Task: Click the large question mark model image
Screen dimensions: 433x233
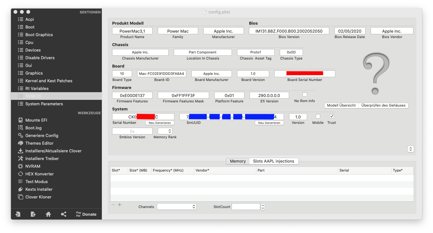Action: pyautogui.click(x=376, y=74)
